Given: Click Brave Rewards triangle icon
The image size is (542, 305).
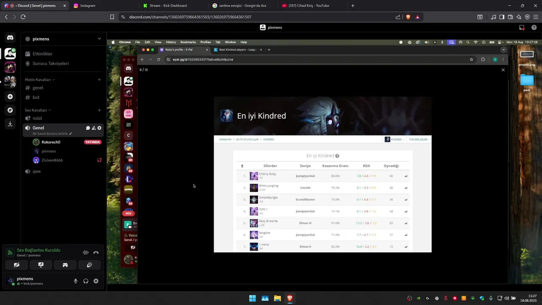Looking at the screenshot, I should coord(418,17).
